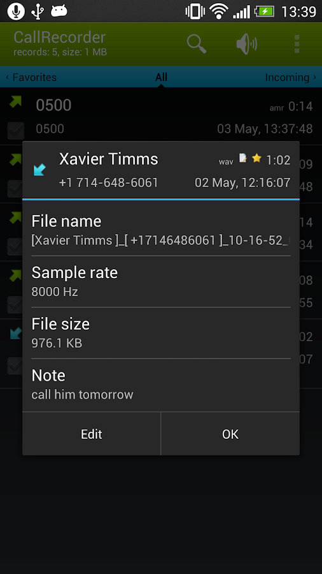This screenshot has width=322, height=574.
Task: Tap the battery charging icon in status bar
Action: coord(264,11)
